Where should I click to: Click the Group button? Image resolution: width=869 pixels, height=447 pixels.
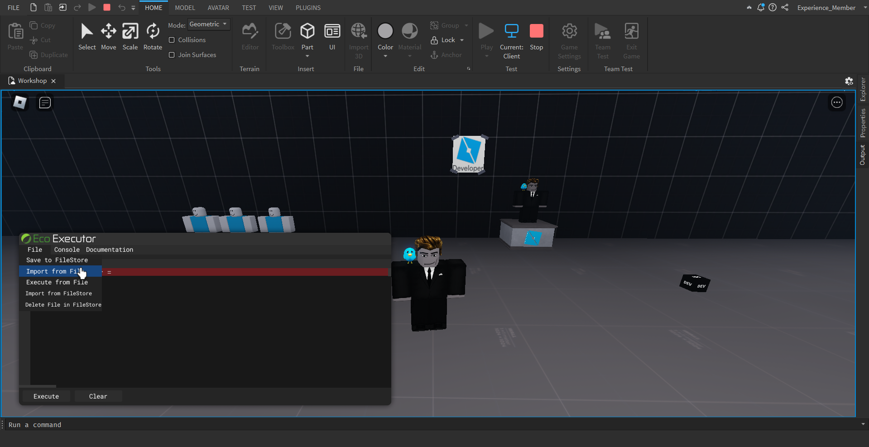click(x=445, y=25)
